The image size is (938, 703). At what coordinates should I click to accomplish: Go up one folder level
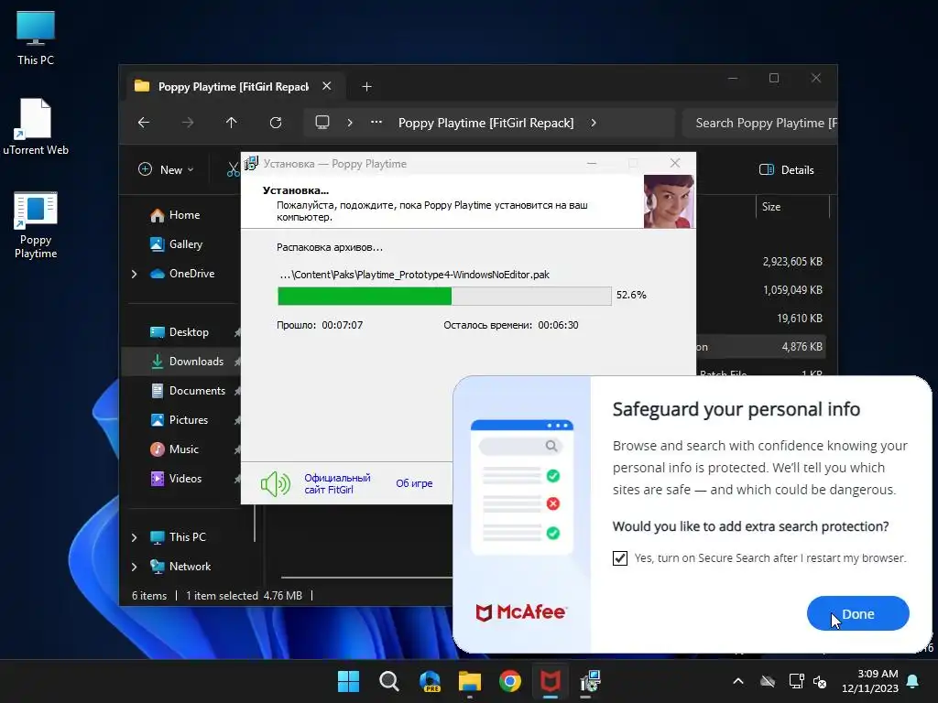point(232,123)
